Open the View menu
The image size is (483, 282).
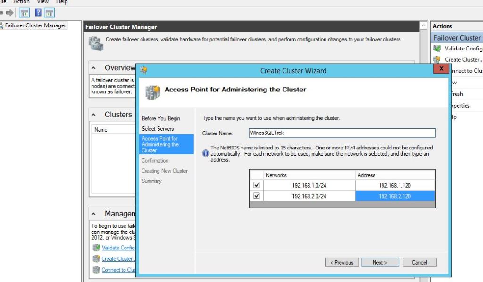(43, 2)
